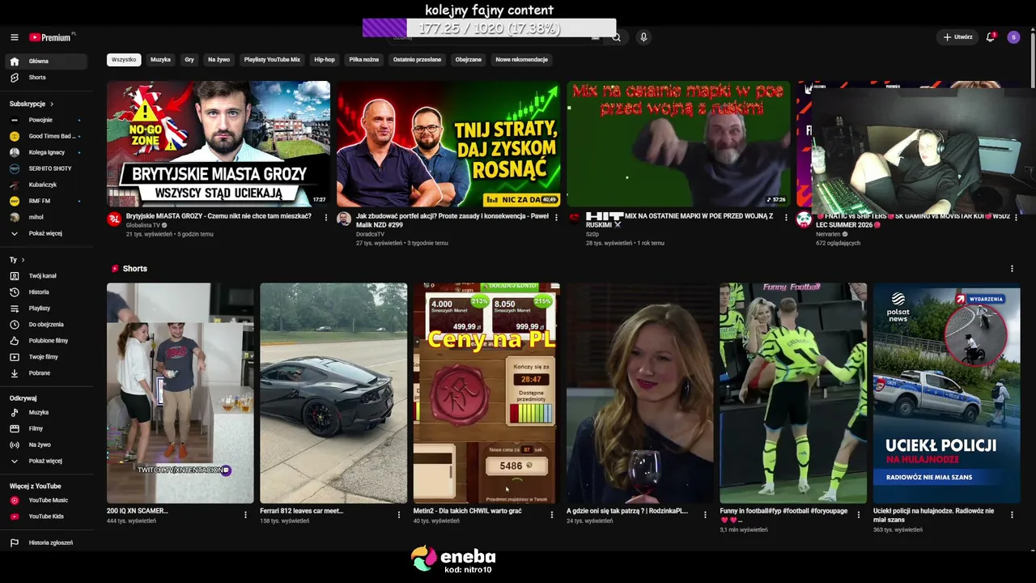The height and width of the screenshot is (583, 1036).
Task: Play the Ferrari 812 short thumbnail
Action: pyautogui.click(x=333, y=393)
